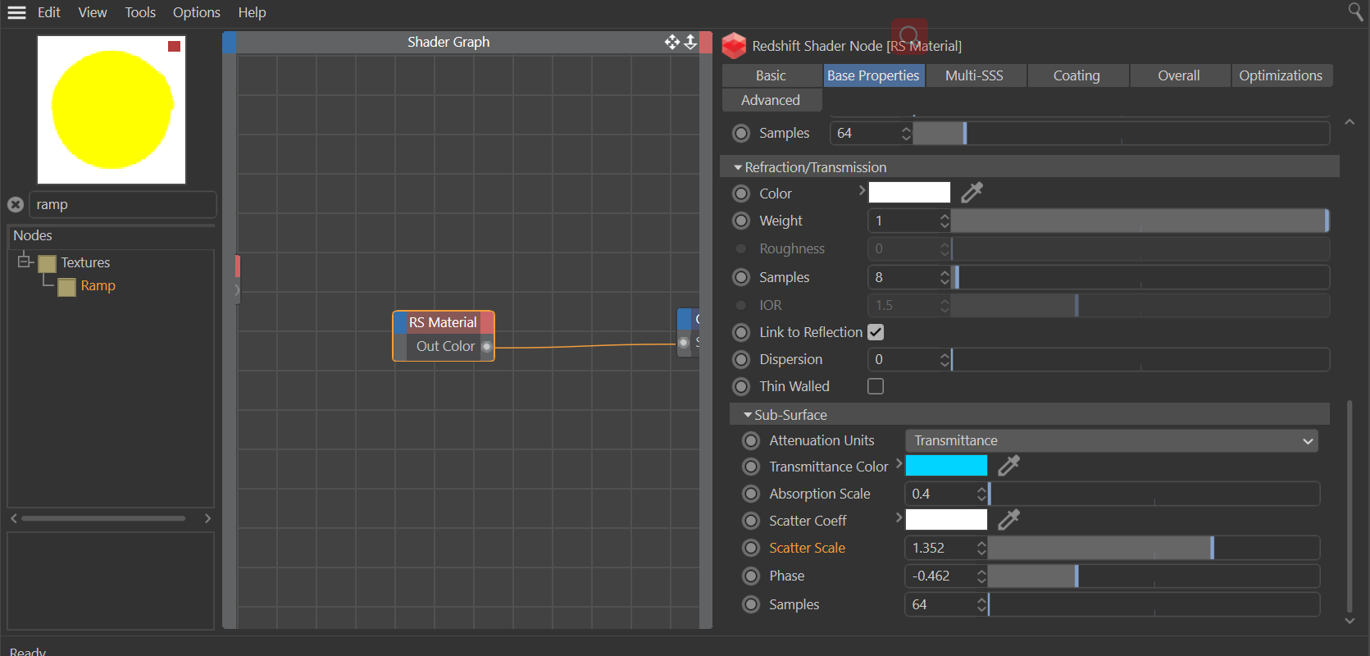Select the Base Properties tab

pos(873,75)
